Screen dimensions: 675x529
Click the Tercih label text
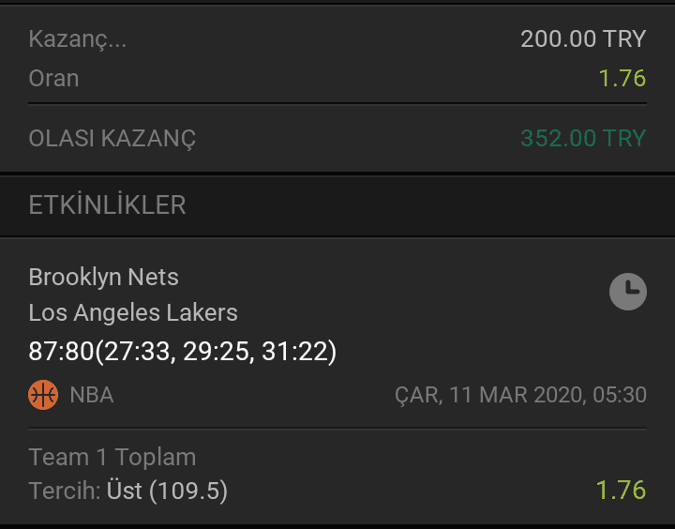tap(65, 491)
